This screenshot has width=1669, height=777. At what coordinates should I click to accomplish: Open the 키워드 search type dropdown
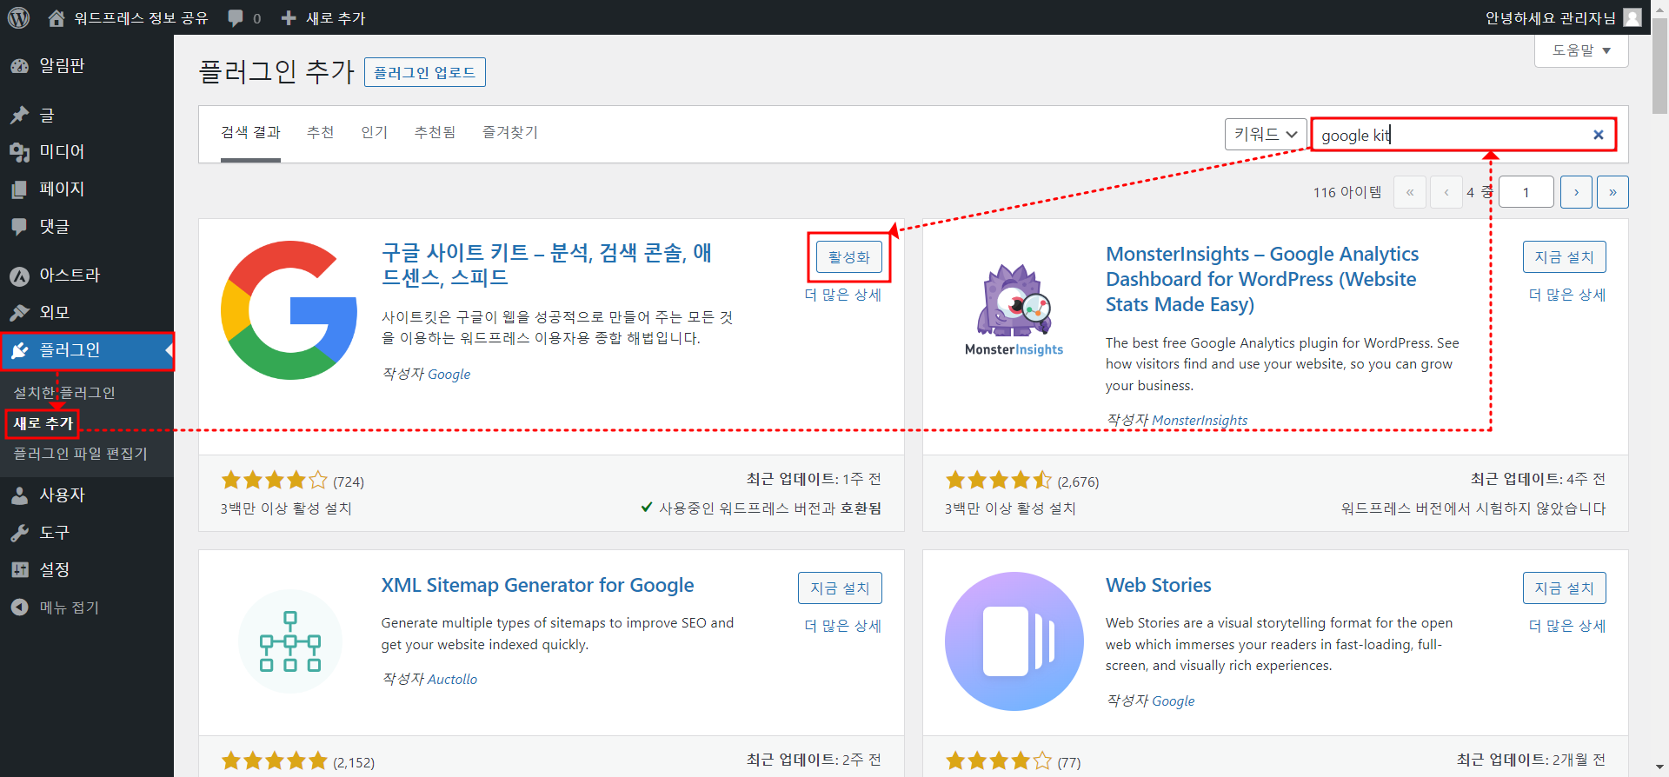1266,134
